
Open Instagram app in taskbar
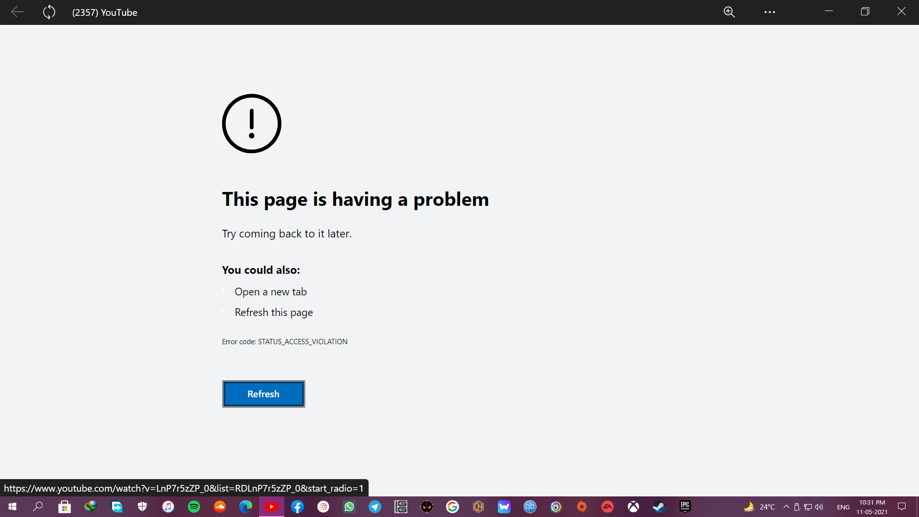(323, 506)
